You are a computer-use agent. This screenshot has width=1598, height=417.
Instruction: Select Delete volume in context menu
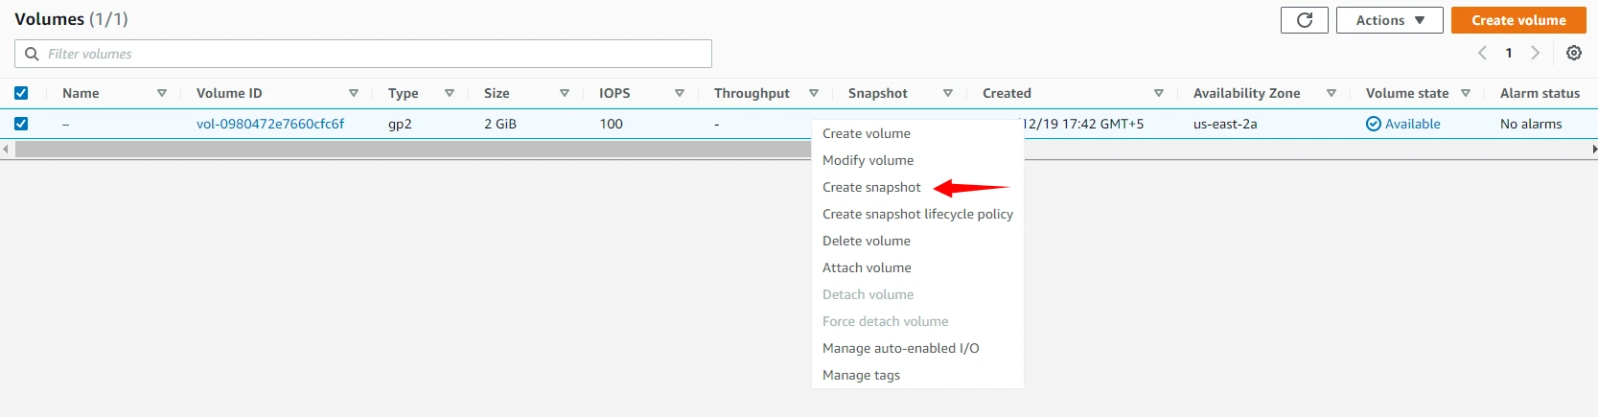[x=866, y=241]
